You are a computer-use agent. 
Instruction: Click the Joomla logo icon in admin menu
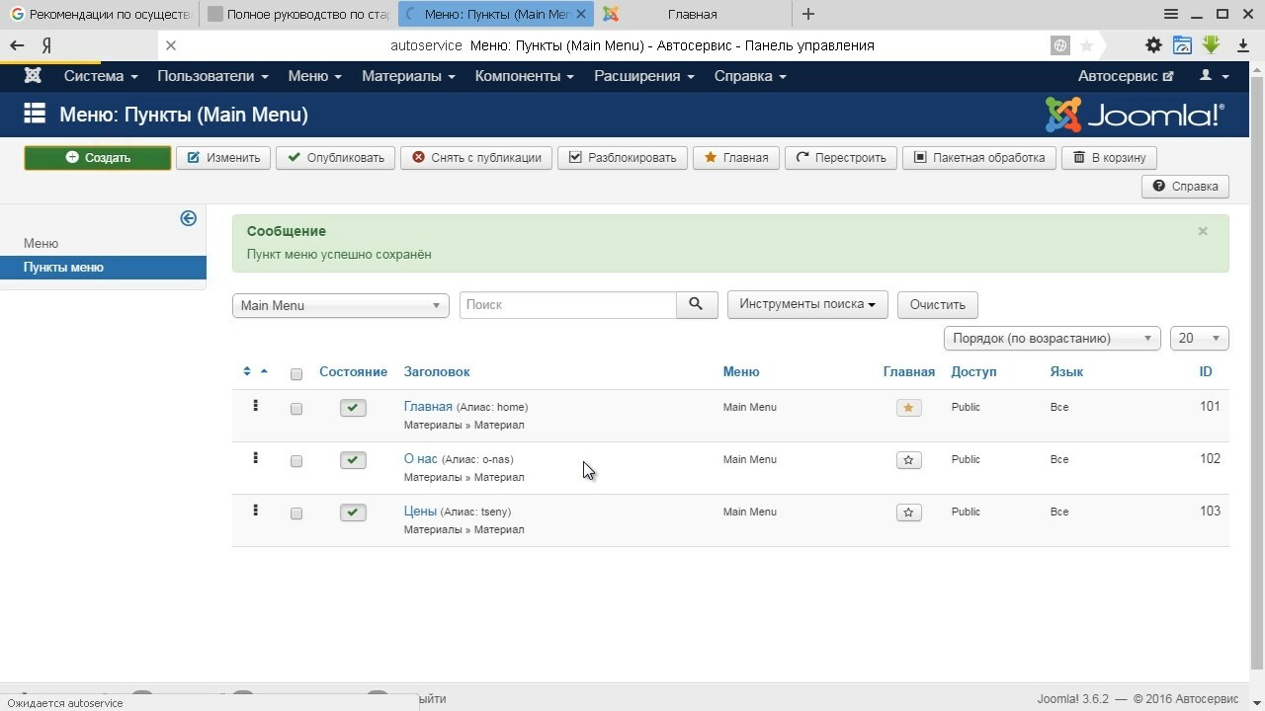[33, 76]
